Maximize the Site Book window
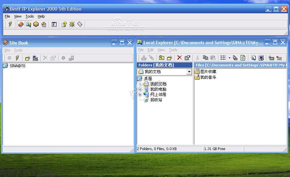 122,43
